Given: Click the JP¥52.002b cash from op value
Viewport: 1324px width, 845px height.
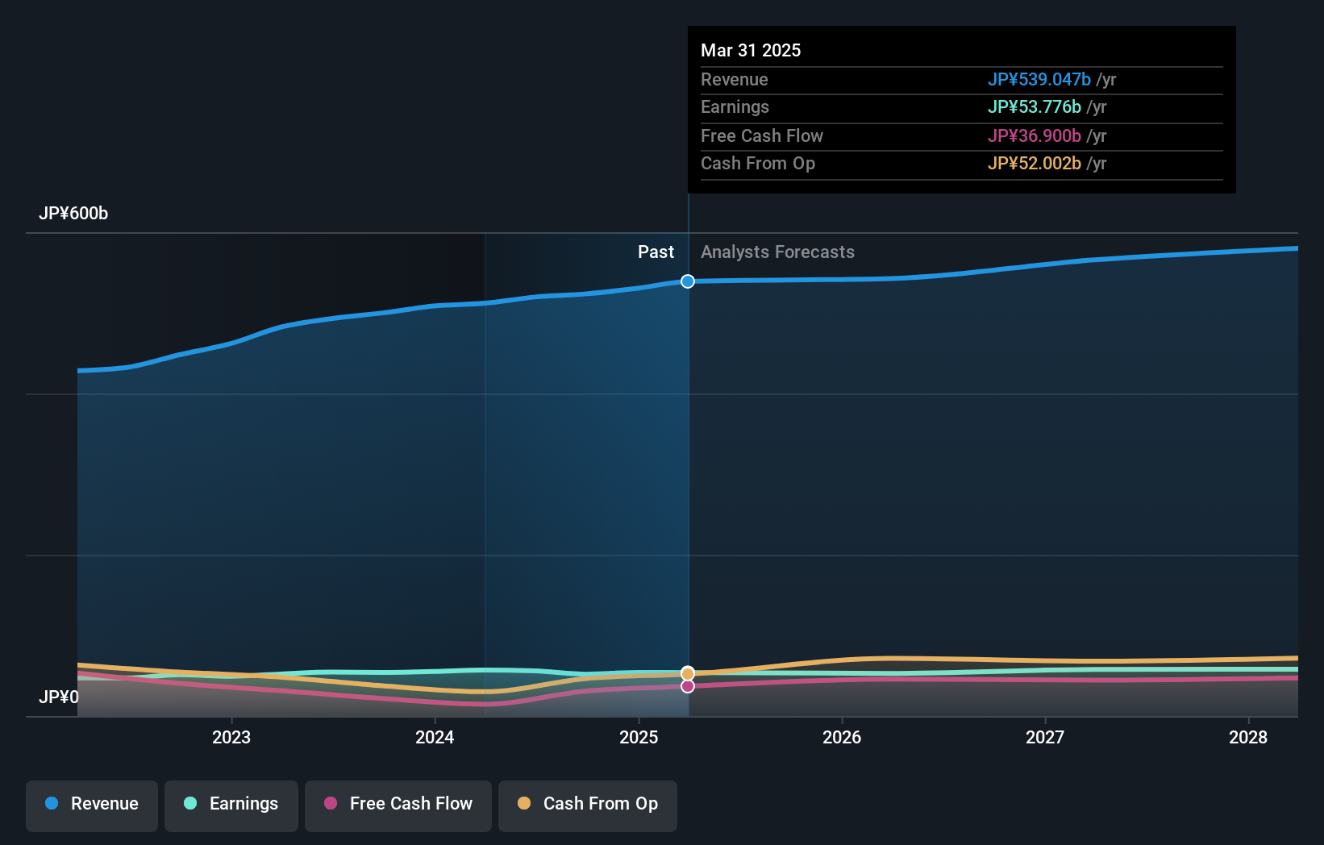Looking at the screenshot, I should coord(1035,163).
